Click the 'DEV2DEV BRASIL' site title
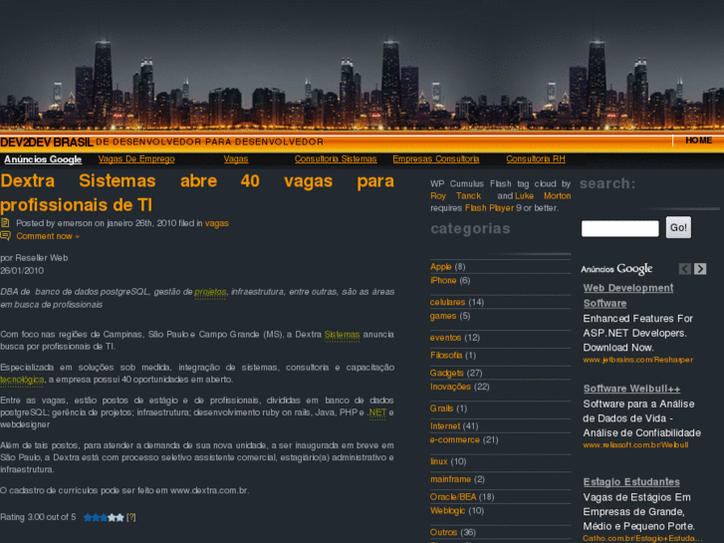The width and height of the screenshot is (724, 543). coord(47,142)
